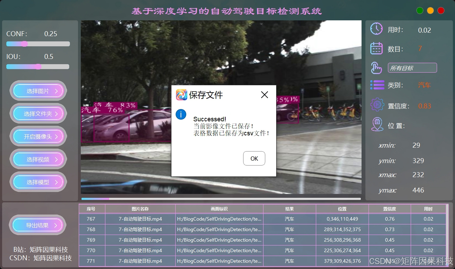Click the green circle window button
Viewport: 455px width, 269px height.
point(420,11)
